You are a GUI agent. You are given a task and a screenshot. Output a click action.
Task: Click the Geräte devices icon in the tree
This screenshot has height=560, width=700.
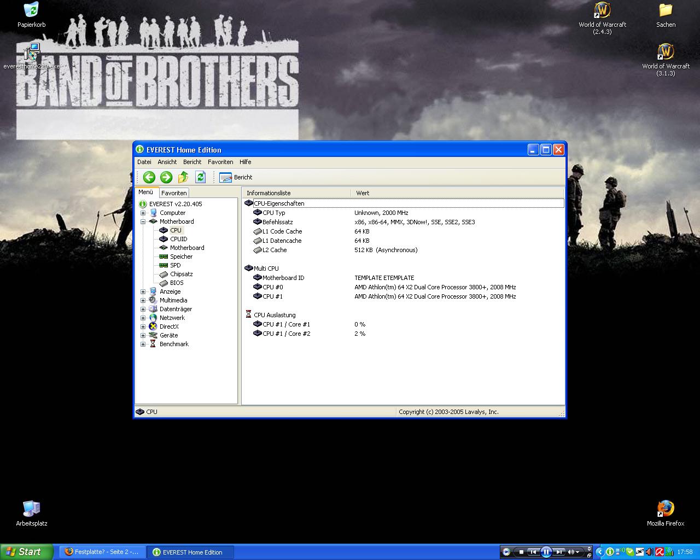(153, 335)
